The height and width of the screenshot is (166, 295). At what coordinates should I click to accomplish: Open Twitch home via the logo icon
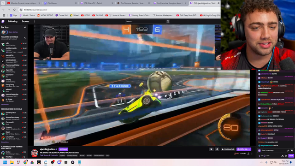3,22
